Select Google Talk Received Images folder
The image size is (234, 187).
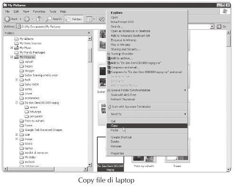click(x=41, y=130)
